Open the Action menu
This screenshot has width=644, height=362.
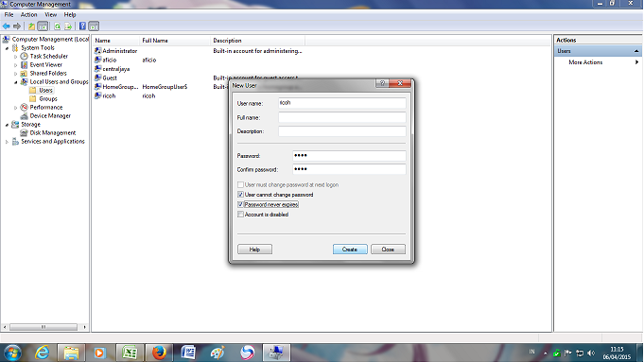pos(28,14)
